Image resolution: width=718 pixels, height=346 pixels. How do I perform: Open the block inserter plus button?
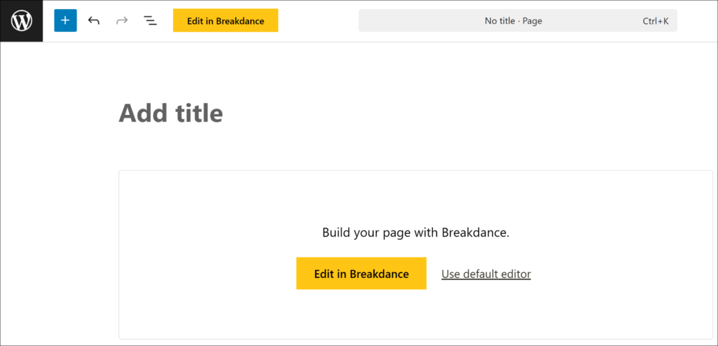(x=66, y=21)
